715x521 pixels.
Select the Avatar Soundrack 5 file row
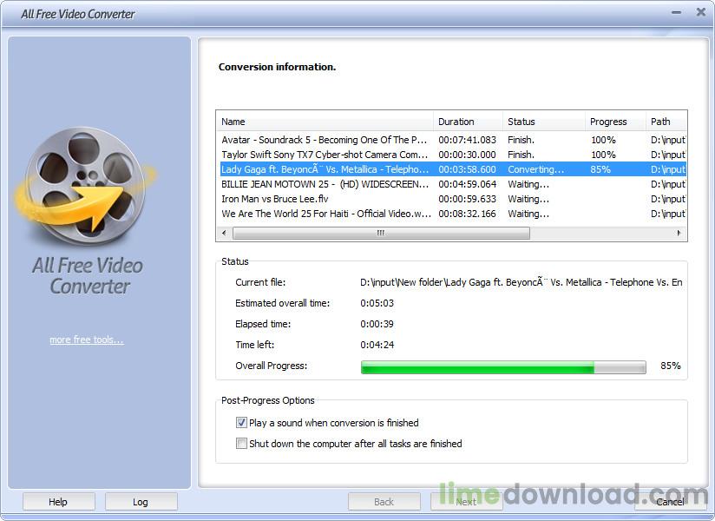[x=324, y=140]
